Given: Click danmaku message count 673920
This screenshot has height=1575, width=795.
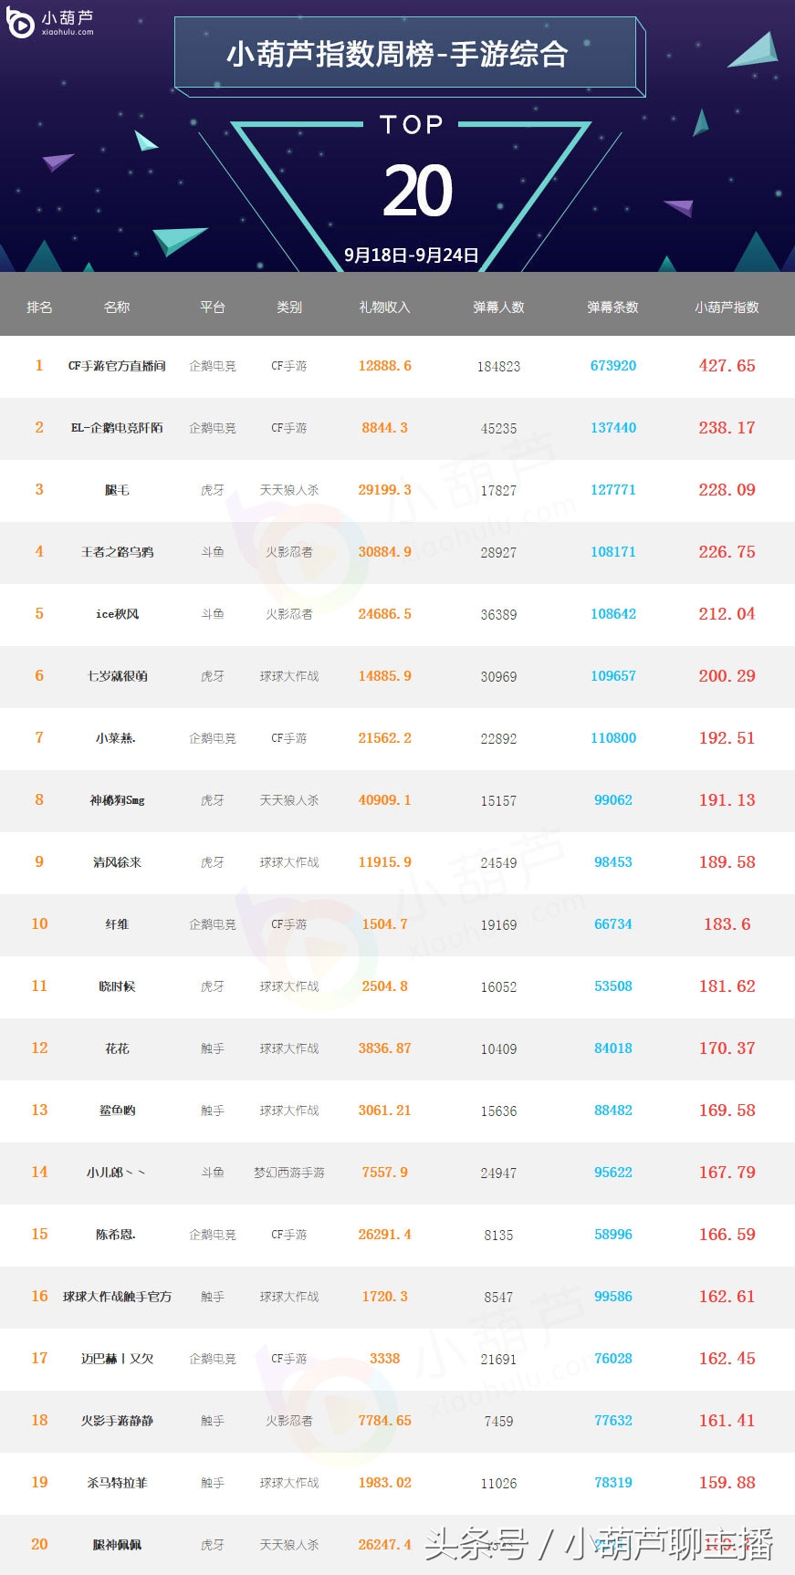Looking at the screenshot, I should (612, 366).
